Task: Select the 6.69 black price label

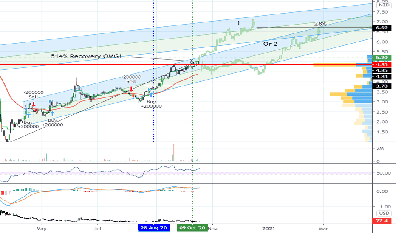Action: pos(382,28)
